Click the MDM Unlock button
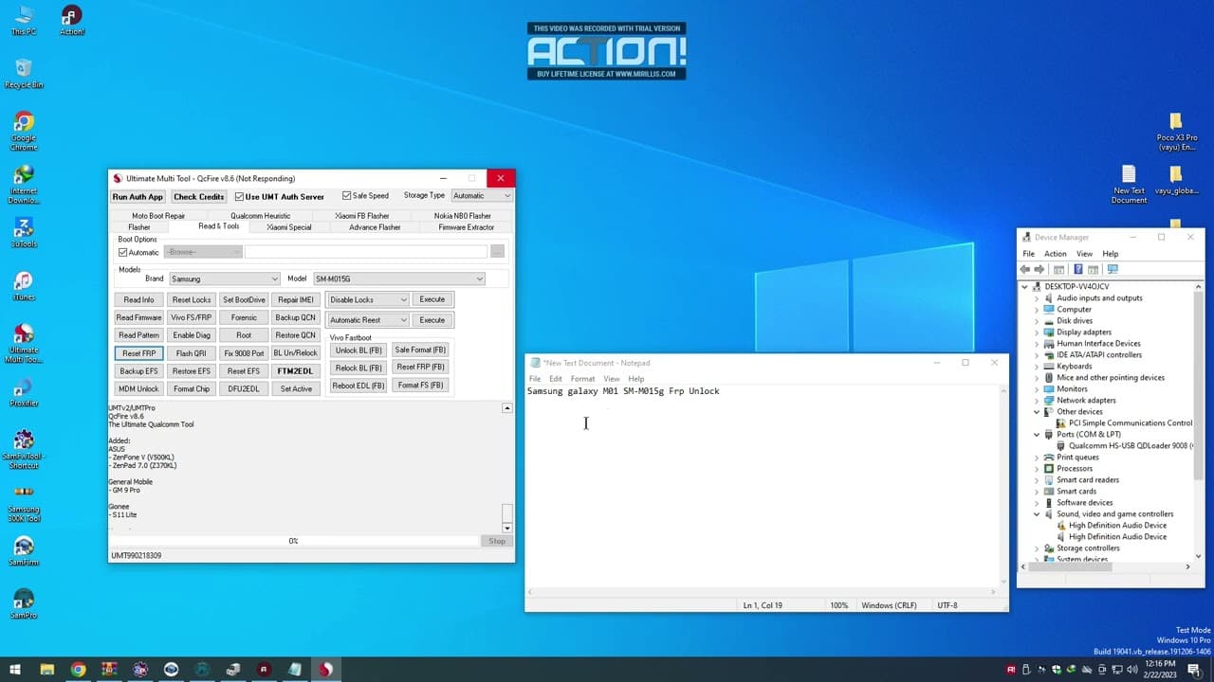 pyautogui.click(x=138, y=389)
